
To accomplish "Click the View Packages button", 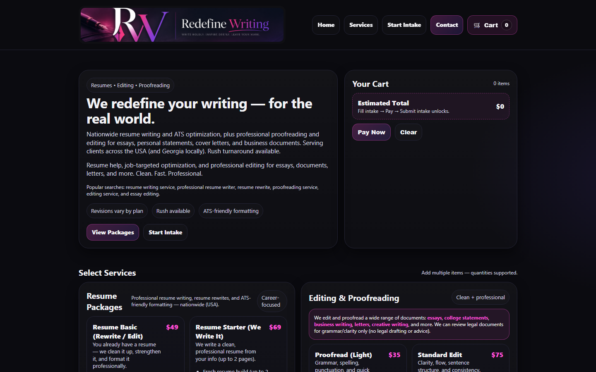I will pos(113,232).
